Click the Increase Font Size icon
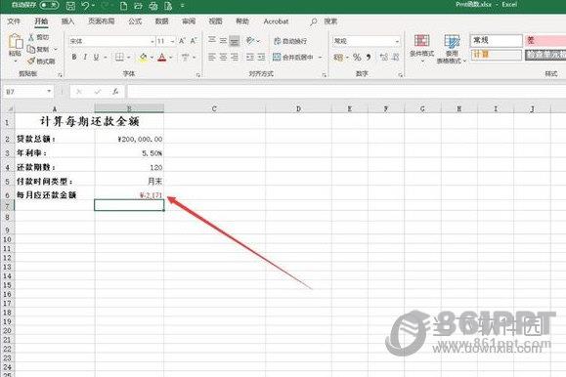 (x=182, y=41)
